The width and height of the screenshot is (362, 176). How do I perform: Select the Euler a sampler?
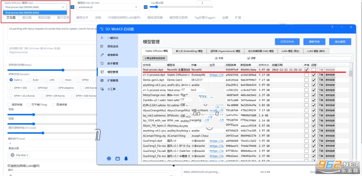(x=16, y=80)
